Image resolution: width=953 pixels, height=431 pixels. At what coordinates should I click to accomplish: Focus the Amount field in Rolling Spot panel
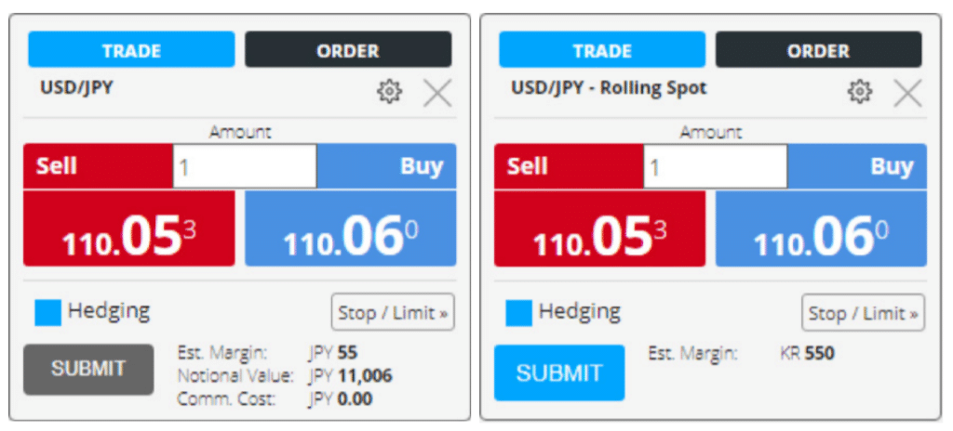716,165
